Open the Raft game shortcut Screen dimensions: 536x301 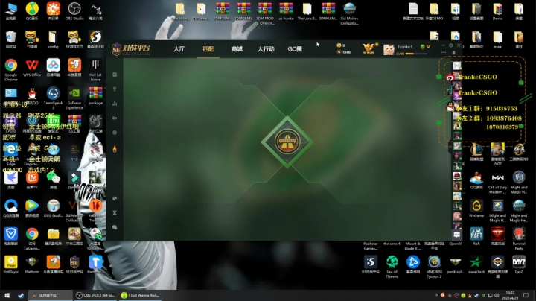click(476, 236)
